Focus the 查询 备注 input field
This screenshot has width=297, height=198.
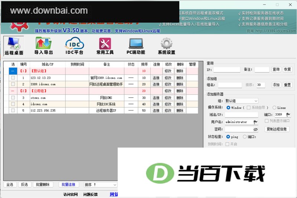(262, 70)
